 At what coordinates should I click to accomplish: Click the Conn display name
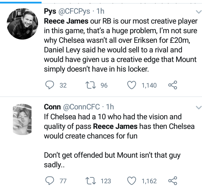coord(52,107)
